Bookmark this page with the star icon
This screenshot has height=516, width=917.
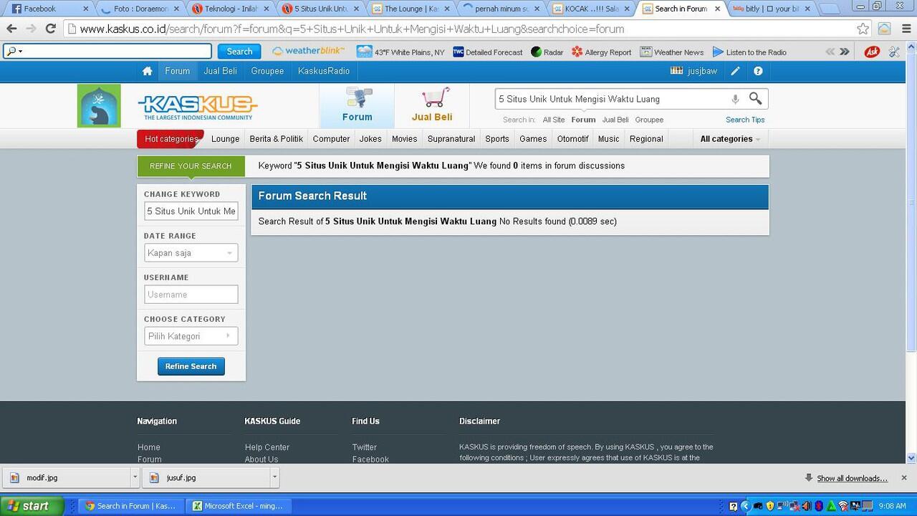click(x=863, y=29)
